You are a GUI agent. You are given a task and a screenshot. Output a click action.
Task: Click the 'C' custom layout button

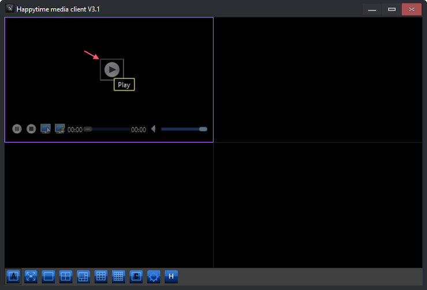coord(136,277)
